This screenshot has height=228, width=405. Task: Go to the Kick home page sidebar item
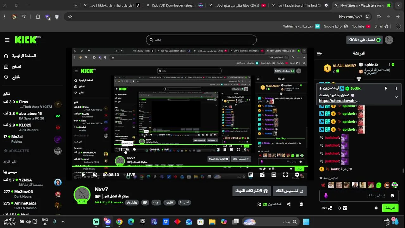20,56
